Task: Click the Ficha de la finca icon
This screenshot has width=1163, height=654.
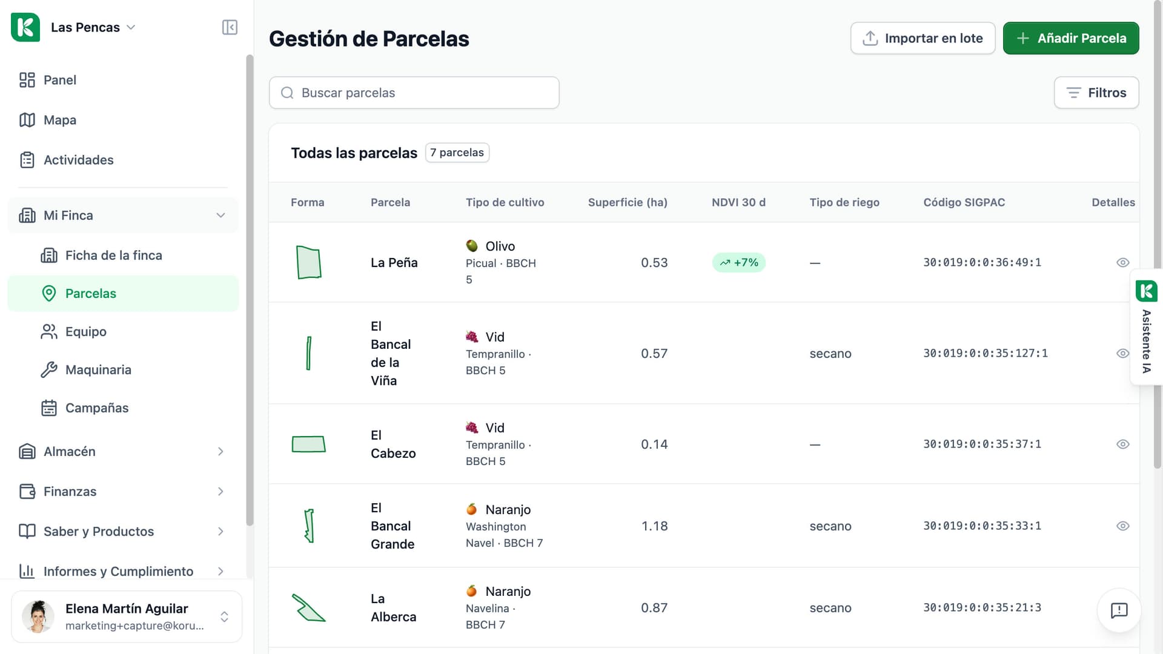Action: tap(49, 256)
